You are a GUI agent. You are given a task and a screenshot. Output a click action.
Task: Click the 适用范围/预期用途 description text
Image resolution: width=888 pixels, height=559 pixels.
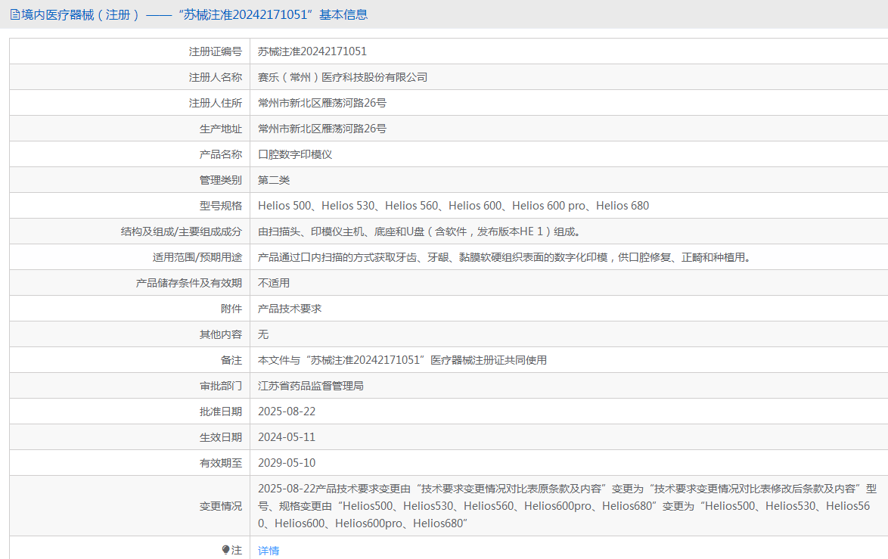[x=505, y=257]
